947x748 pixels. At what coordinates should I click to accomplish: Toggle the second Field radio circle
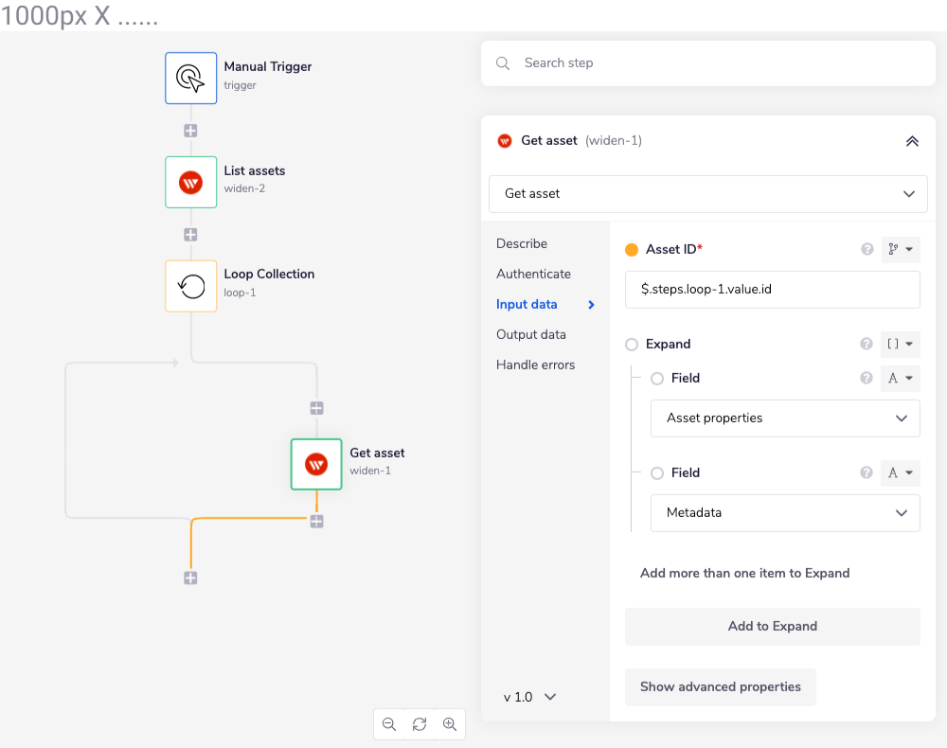click(657, 473)
